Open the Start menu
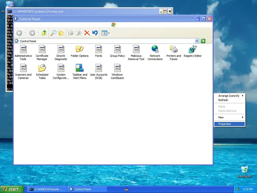257x193 pixels. pyautogui.click(x=12, y=189)
